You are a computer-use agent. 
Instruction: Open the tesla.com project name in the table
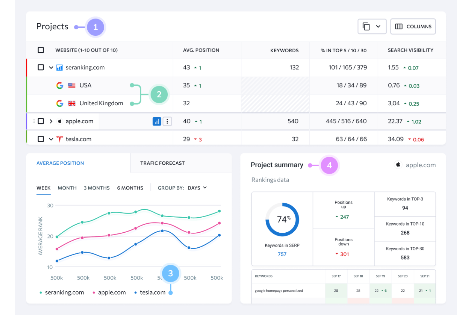[x=78, y=139]
